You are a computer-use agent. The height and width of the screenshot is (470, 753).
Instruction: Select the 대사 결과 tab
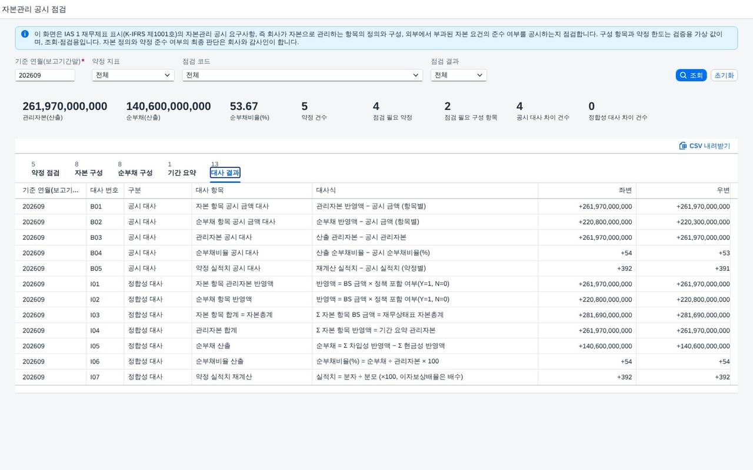225,173
